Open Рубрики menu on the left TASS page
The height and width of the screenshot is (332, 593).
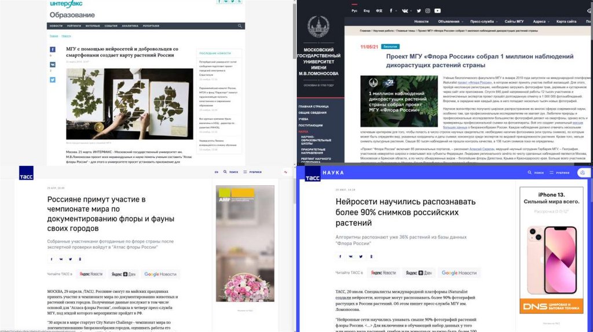[x=252, y=172]
